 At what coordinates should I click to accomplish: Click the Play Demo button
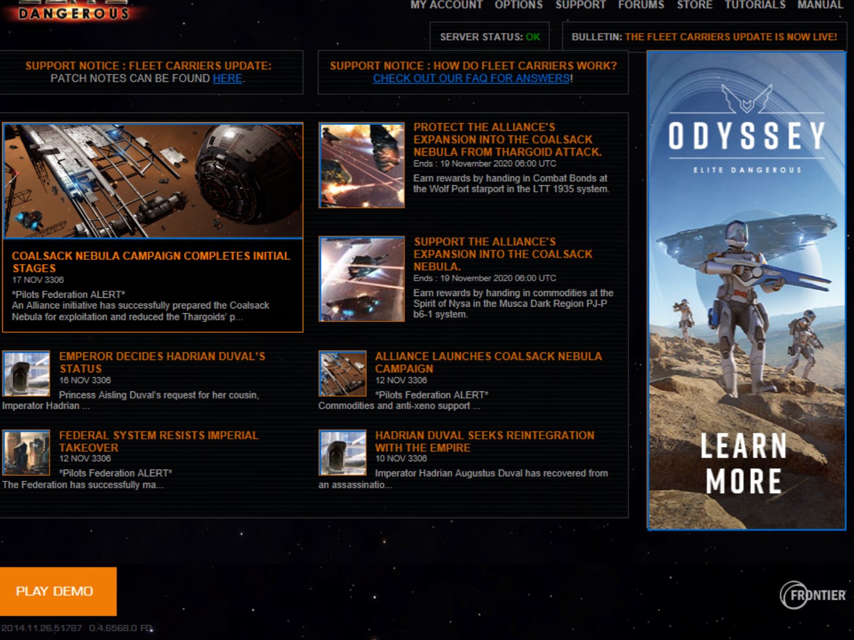(58, 591)
